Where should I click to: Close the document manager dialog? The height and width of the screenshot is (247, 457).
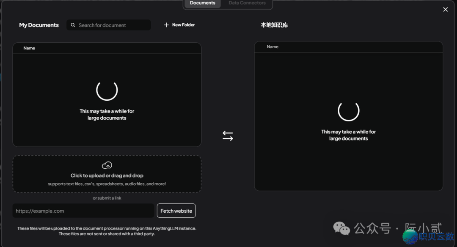[445, 9]
